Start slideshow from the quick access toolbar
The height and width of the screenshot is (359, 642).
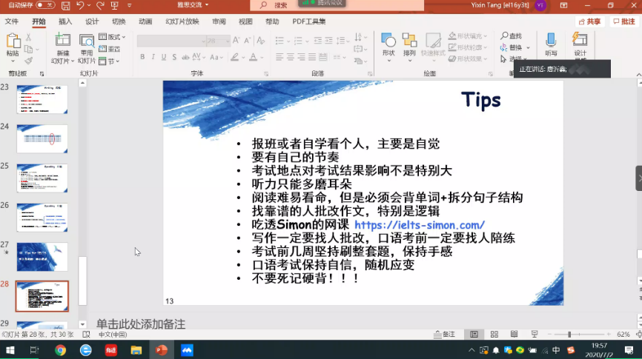coord(115,5)
